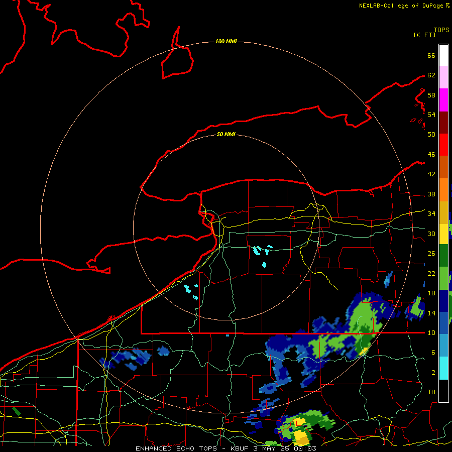Click the 50 NMI range ring label
This screenshot has height=452, width=452.
226,134
